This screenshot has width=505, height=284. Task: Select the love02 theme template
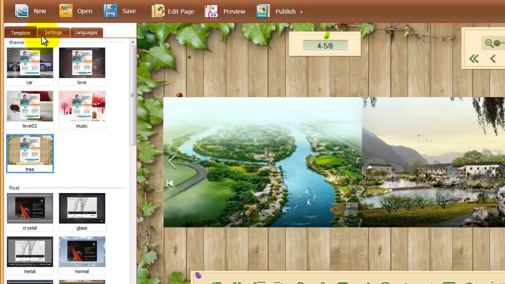click(30, 110)
